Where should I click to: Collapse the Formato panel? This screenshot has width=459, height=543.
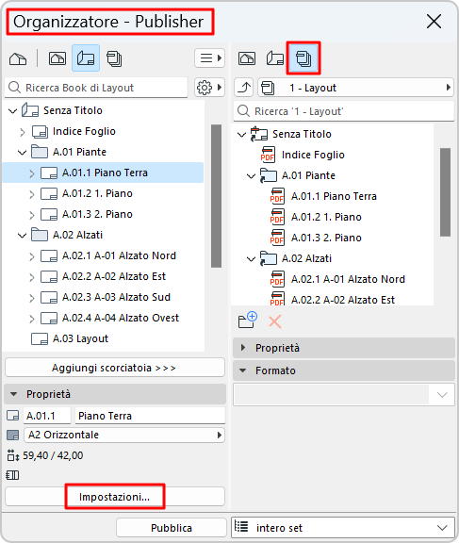(x=243, y=370)
